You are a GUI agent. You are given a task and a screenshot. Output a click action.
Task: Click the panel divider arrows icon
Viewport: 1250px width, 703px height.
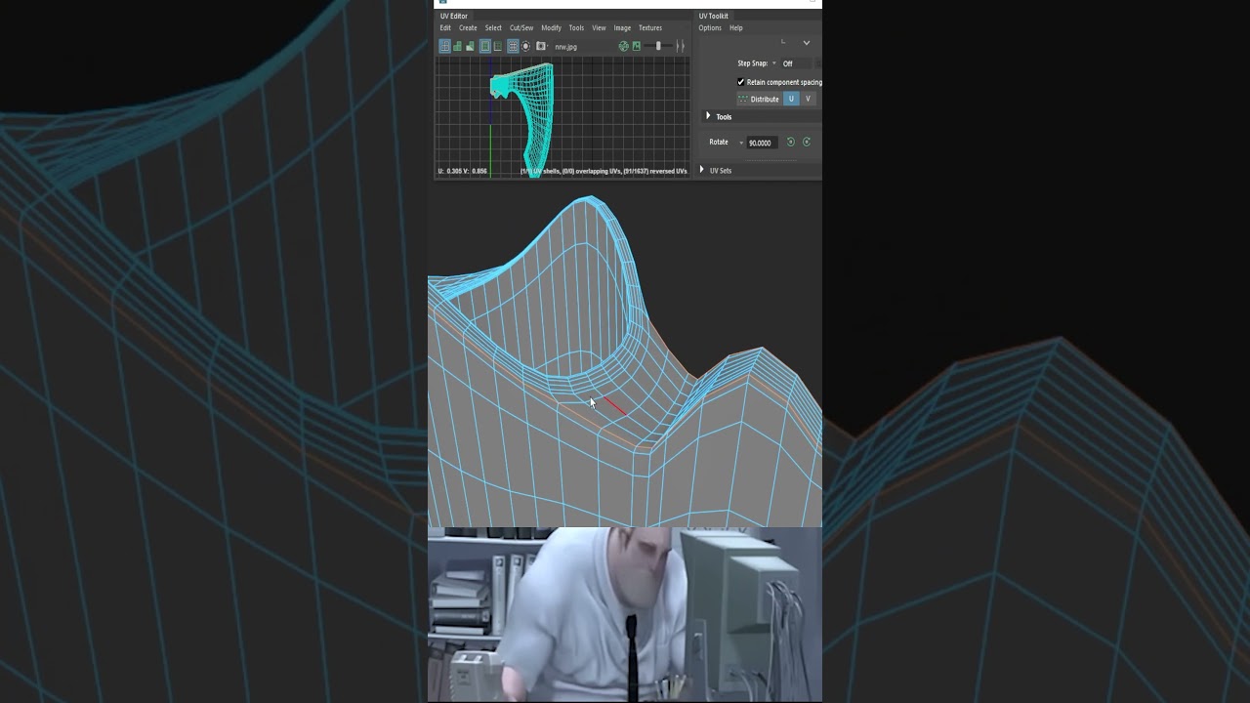(681, 46)
